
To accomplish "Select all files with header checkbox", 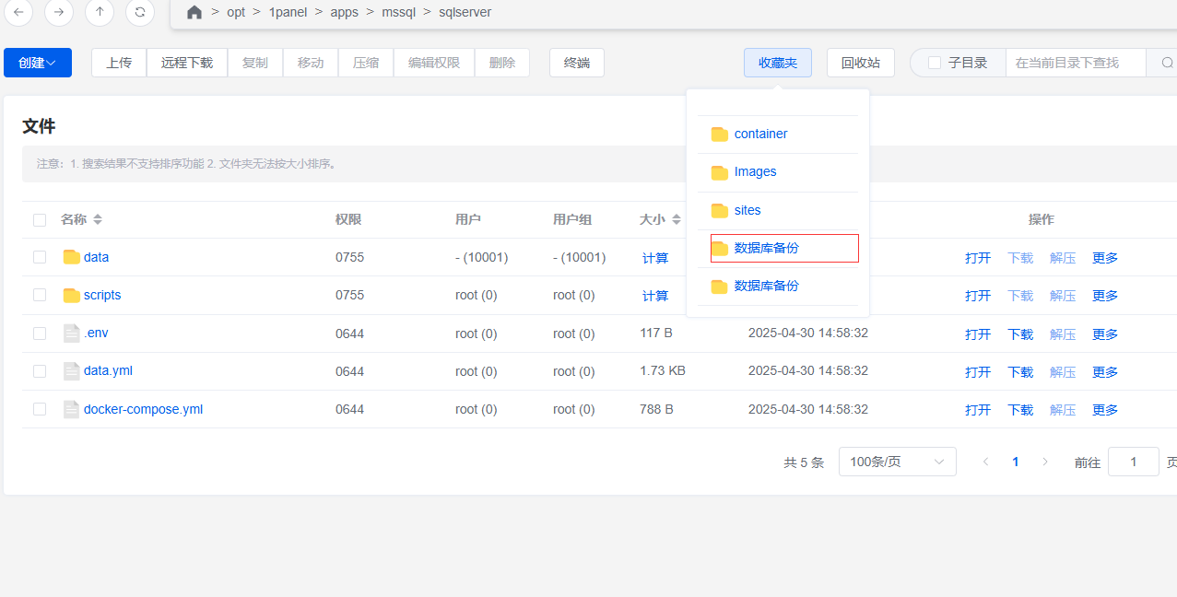I will pyautogui.click(x=40, y=219).
